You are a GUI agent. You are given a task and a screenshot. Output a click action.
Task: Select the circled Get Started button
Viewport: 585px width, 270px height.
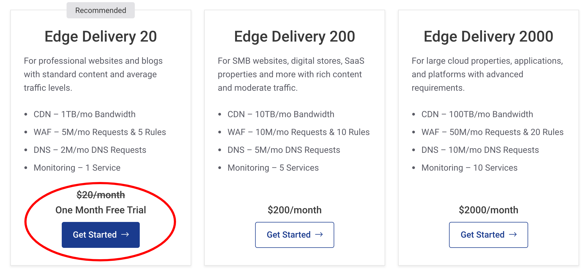[101, 235]
